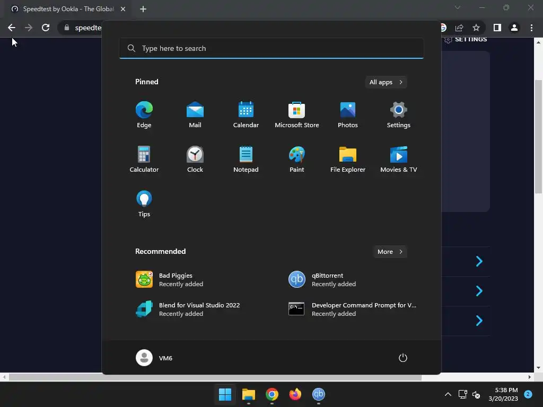This screenshot has height=407, width=543.
Task: Click the Google icon in address bar
Action: coord(444,28)
